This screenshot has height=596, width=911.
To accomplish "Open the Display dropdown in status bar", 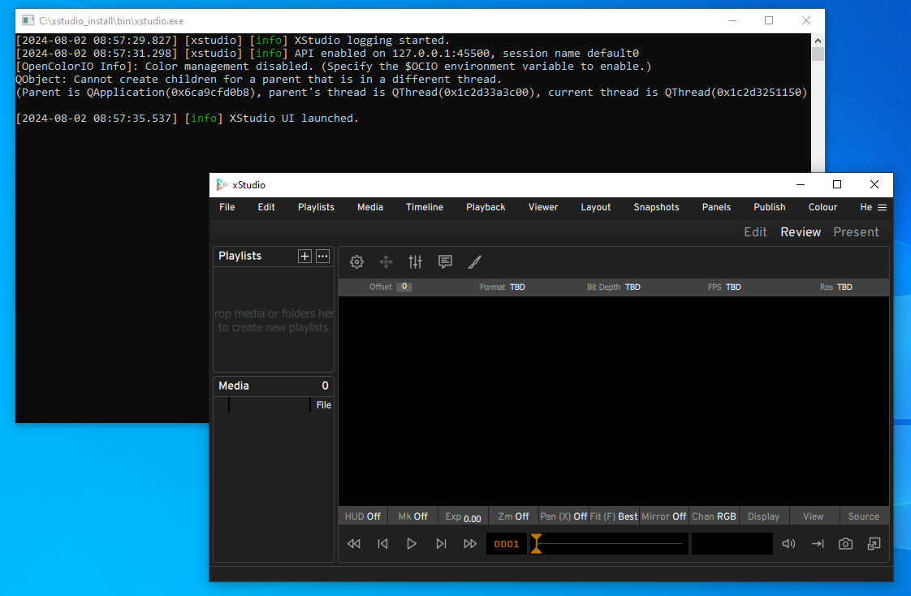I will pyautogui.click(x=762, y=516).
